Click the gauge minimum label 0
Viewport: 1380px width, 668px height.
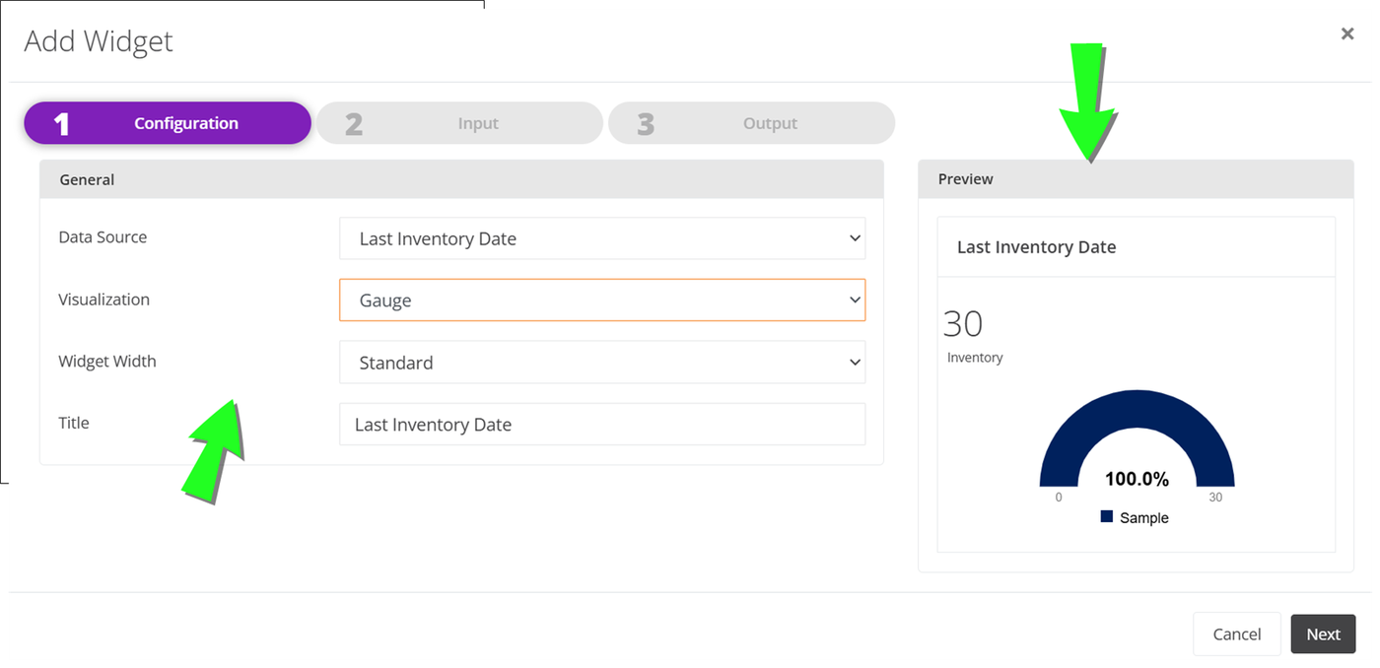tap(1059, 498)
